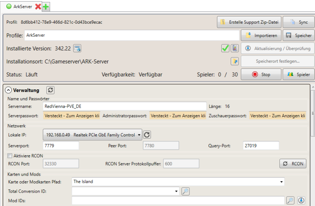The width and height of the screenshot is (315, 206).
Task: Reveal hidden Zuschauerpasswort field
Action: click(278, 116)
